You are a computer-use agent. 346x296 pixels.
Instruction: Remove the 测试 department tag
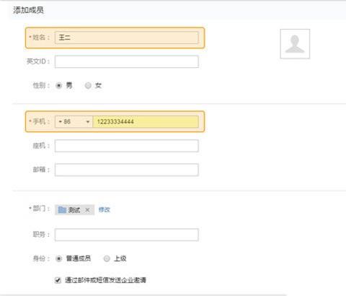click(x=87, y=210)
